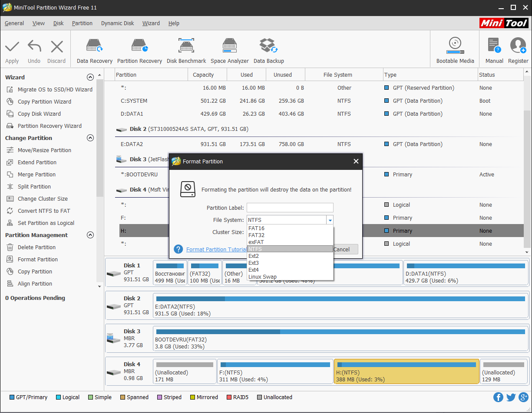Open Twitter share icon
The width and height of the screenshot is (532, 413).
[x=511, y=397]
